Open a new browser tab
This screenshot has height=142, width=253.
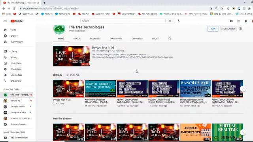tap(44, 3)
